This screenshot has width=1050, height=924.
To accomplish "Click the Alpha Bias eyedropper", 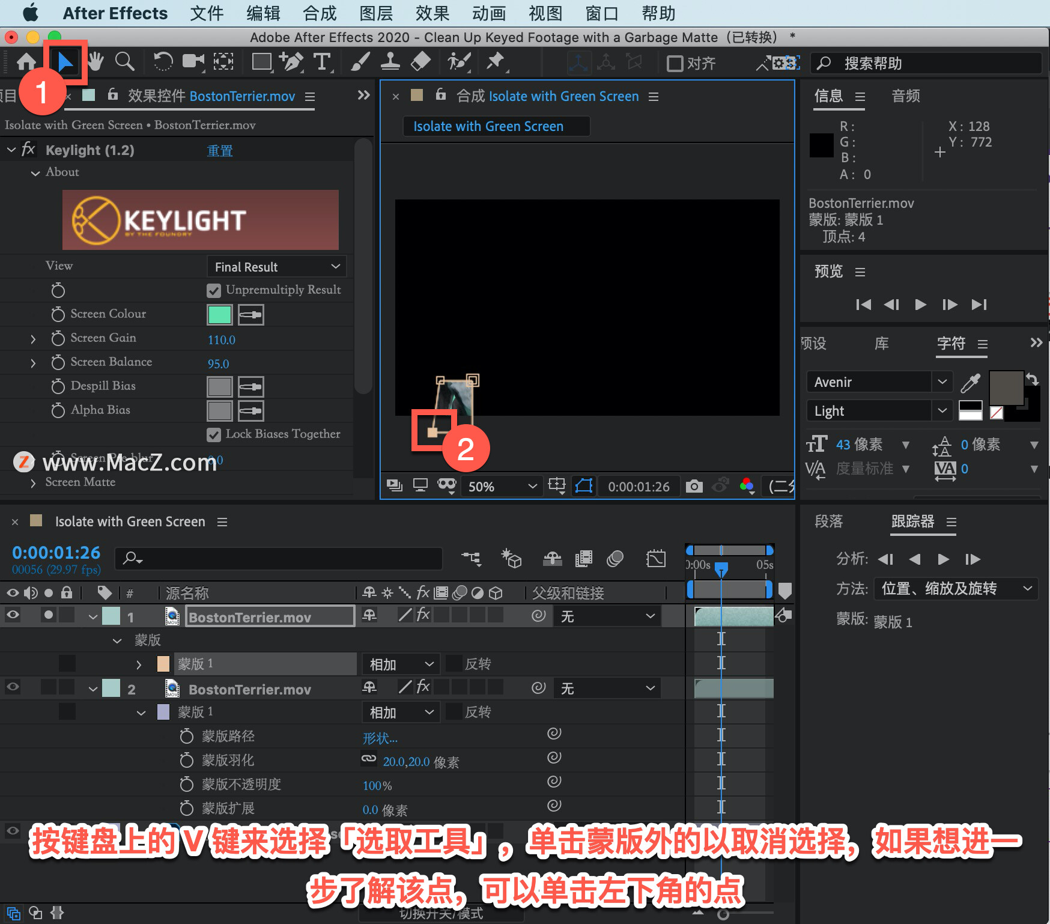I will (251, 411).
